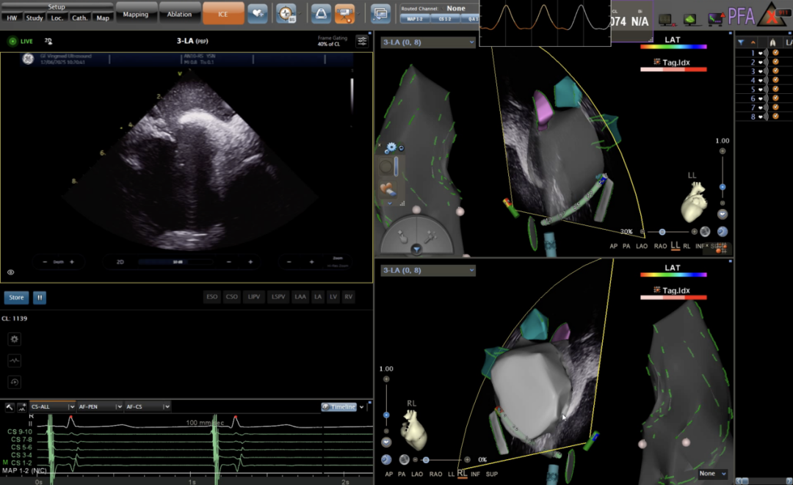Click the hammer tool icon above ECG traces
The image size is (793, 485).
tap(10, 406)
